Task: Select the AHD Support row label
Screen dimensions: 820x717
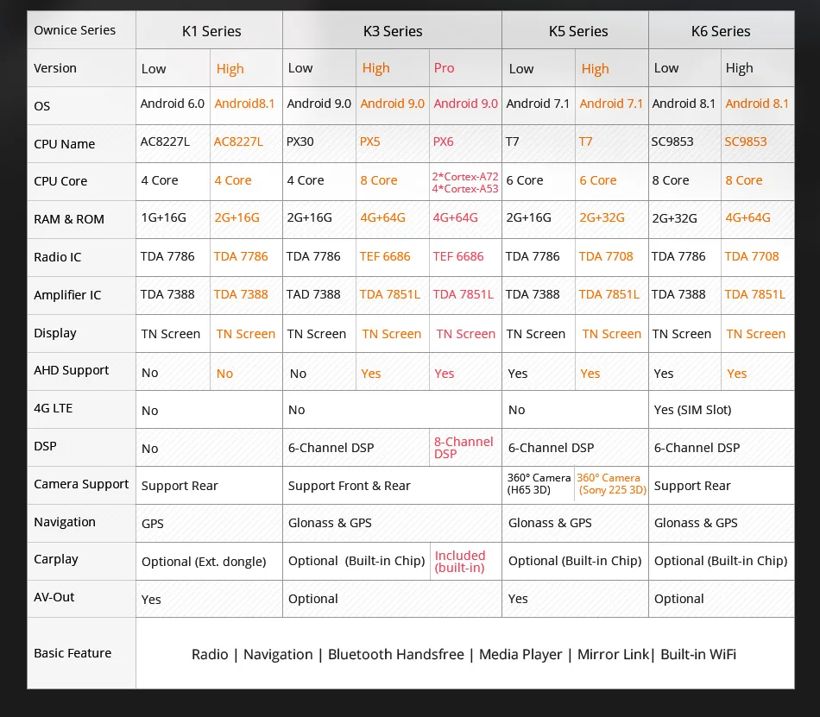Action: (82, 370)
